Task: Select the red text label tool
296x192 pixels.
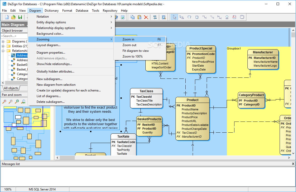Action: click(x=234, y=17)
